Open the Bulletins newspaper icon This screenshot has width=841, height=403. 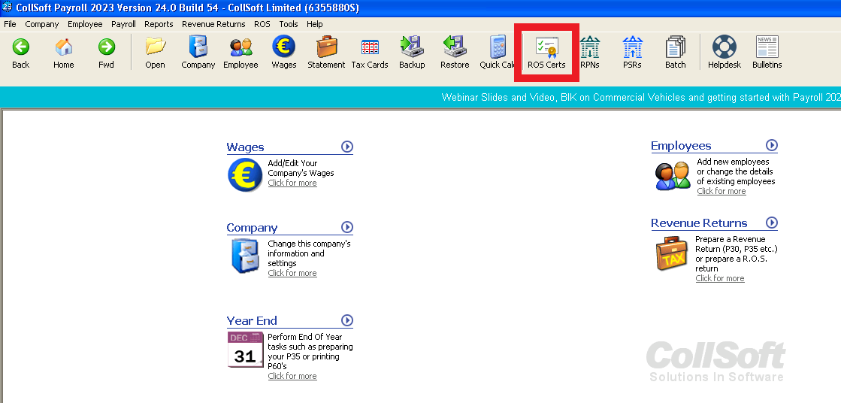767,51
